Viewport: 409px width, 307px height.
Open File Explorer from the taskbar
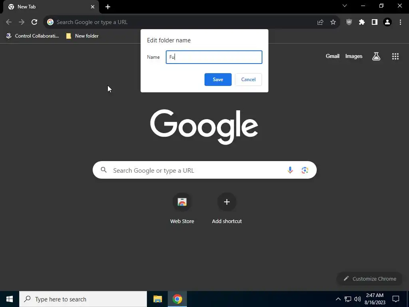pyautogui.click(x=157, y=299)
